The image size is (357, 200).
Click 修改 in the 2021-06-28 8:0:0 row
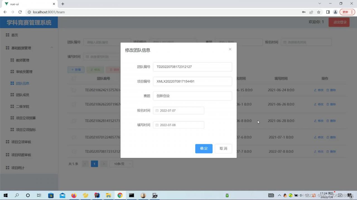click(319, 121)
